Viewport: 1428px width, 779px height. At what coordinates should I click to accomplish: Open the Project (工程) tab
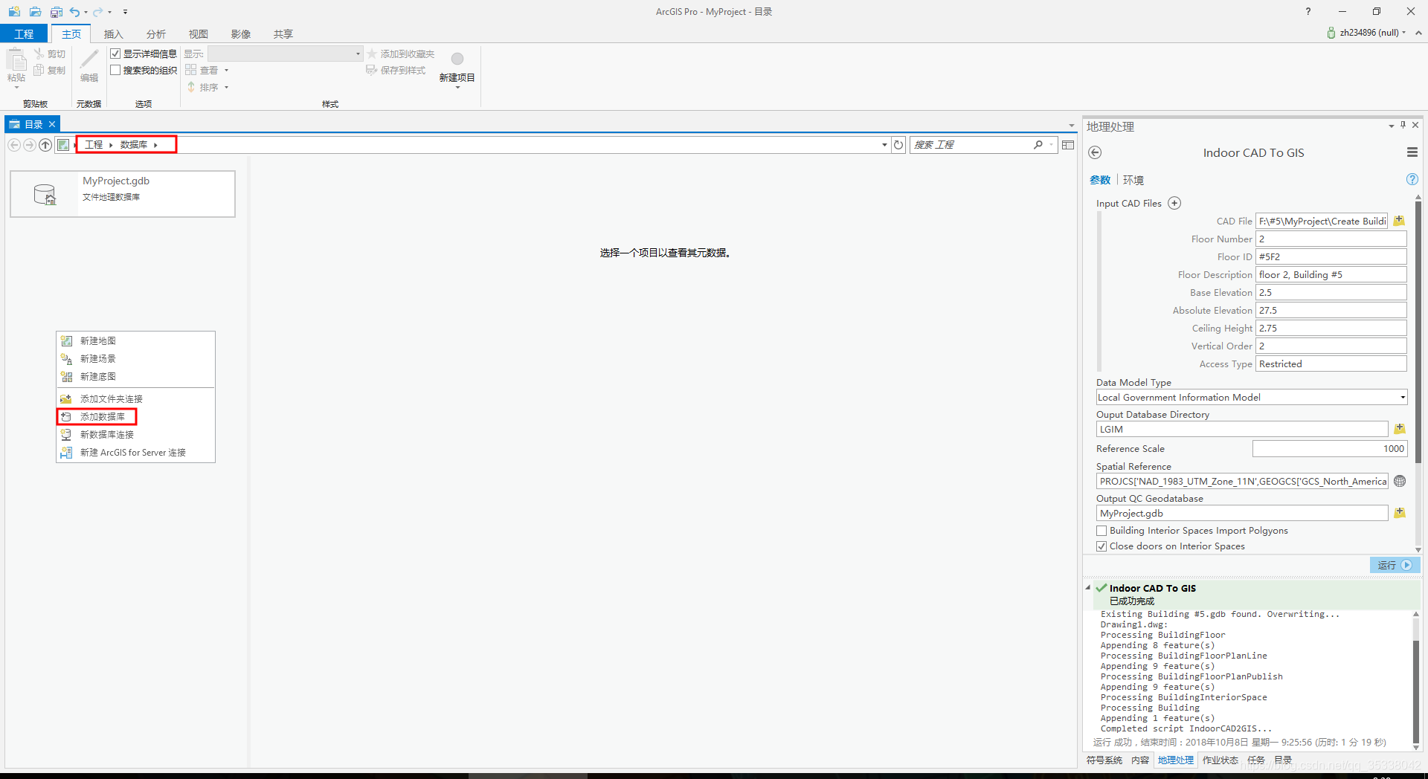(24, 34)
